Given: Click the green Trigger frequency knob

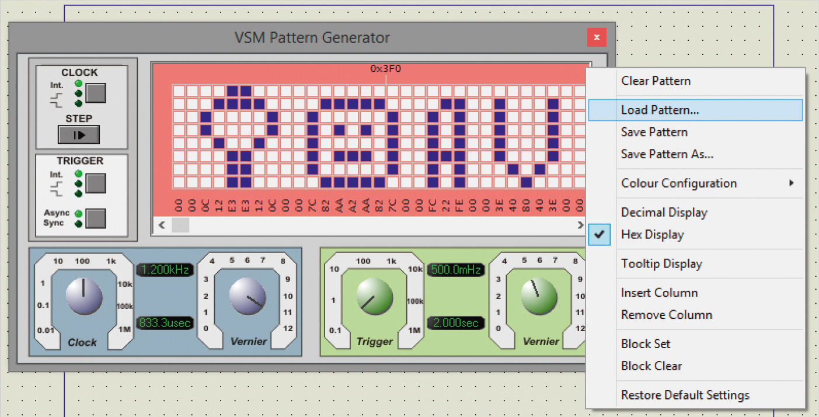Looking at the screenshot, I should point(374,296).
